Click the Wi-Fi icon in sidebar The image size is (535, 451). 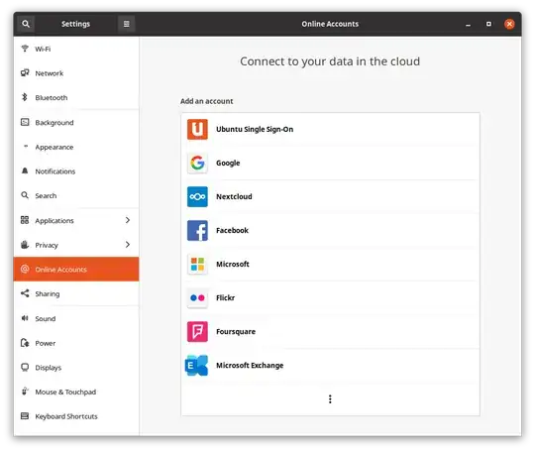[25, 49]
